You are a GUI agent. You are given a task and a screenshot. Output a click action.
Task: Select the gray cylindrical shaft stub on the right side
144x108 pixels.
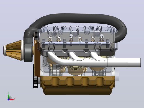(117, 76)
